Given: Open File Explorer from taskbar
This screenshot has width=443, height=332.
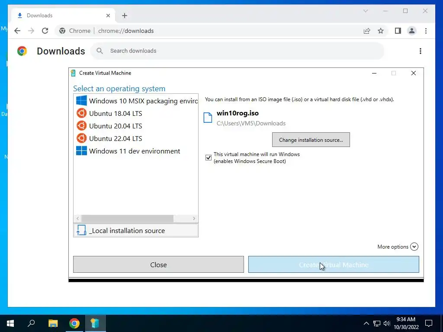Looking at the screenshot, I should pyautogui.click(x=53, y=323).
